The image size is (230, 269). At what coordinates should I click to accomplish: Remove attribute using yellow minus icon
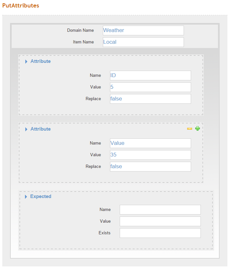(x=189, y=129)
